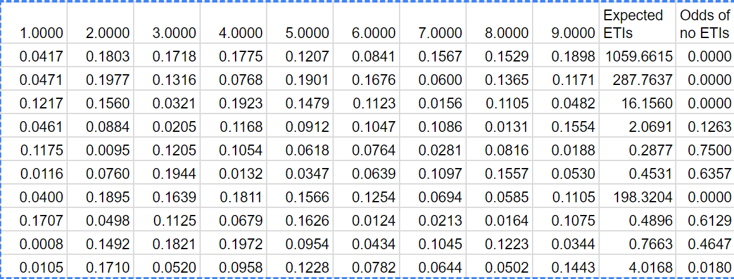Select the Expected ETIs header cell
Image resolution: width=734 pixels, height=279 pixels.
click(637, 24)
